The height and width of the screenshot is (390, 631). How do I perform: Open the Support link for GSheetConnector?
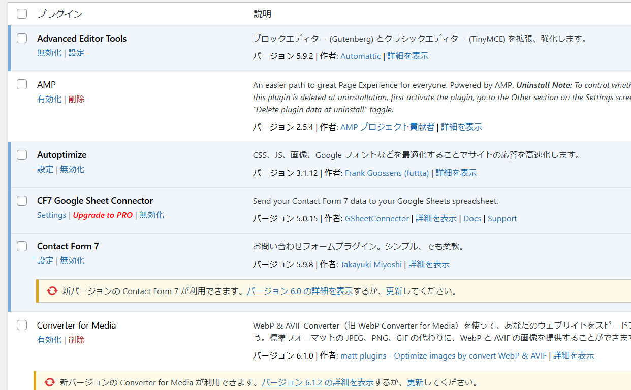[x=502, y=218]
